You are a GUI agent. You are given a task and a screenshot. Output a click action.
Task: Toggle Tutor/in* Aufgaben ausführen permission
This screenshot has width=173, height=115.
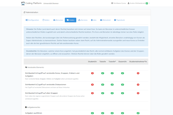[x=112, y=113]
